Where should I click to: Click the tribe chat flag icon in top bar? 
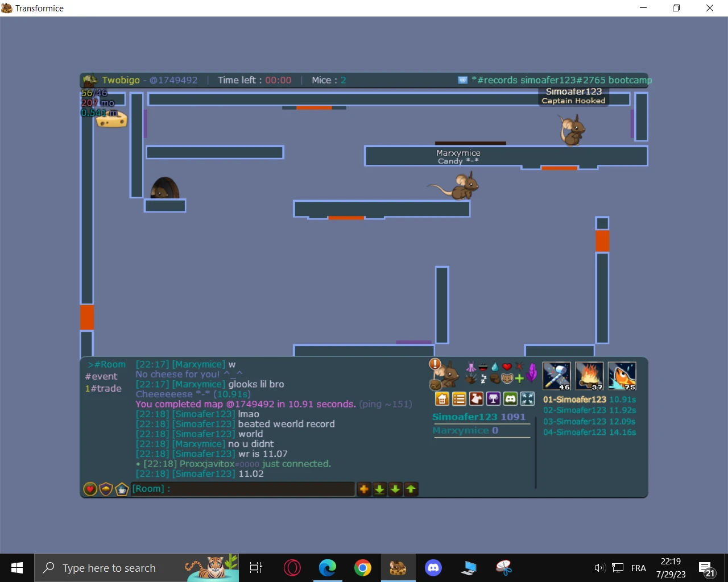463,80
